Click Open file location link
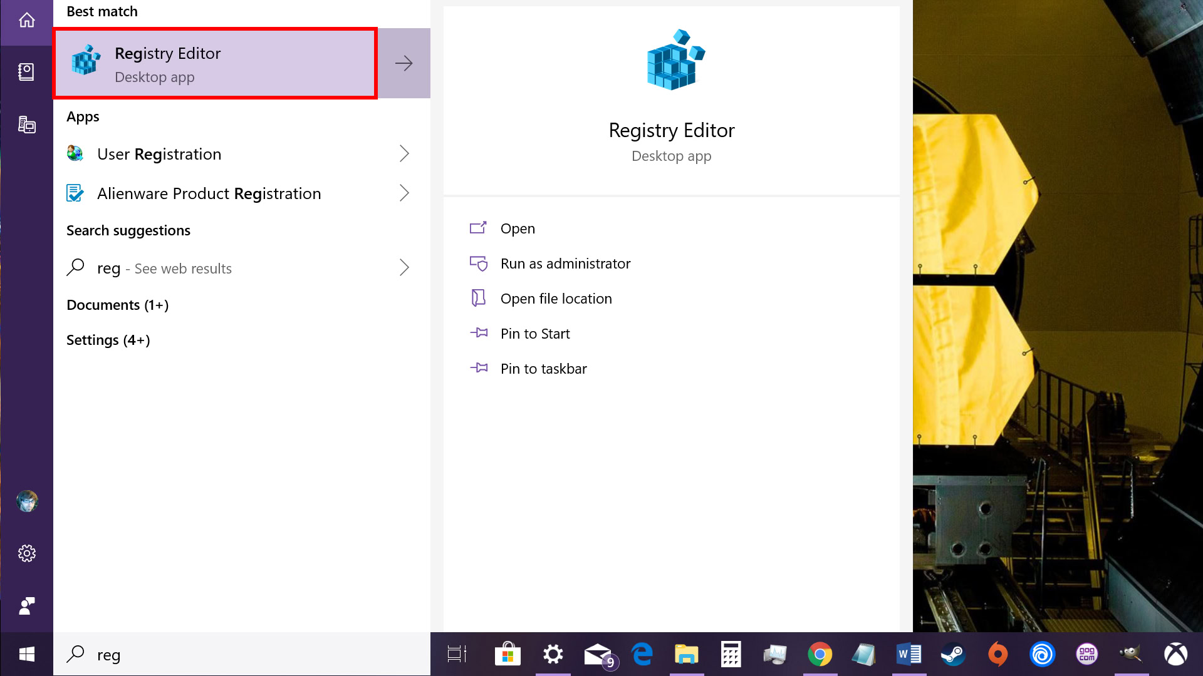Viewport: 1203px width, 676px height. pos(555,298)
